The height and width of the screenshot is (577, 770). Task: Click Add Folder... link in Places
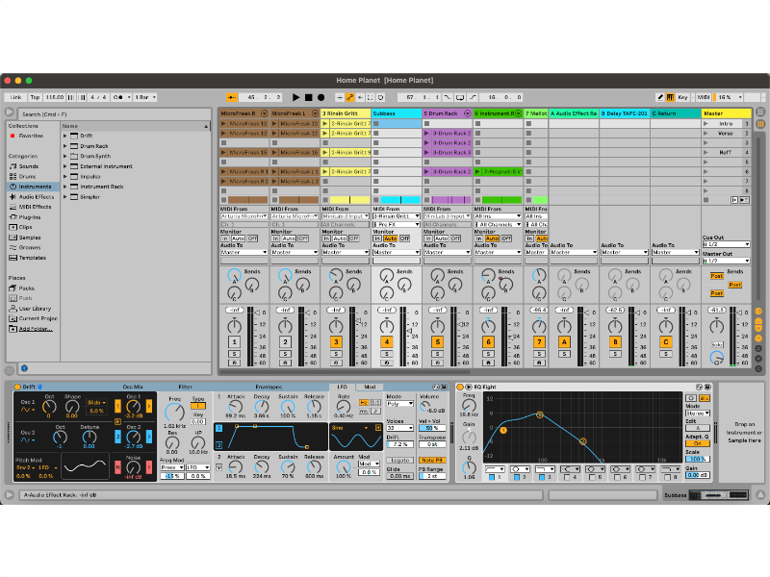point(36,329)
